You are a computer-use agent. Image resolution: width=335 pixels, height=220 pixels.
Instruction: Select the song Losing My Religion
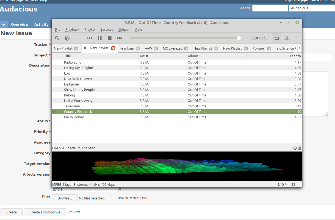(177, 68)
